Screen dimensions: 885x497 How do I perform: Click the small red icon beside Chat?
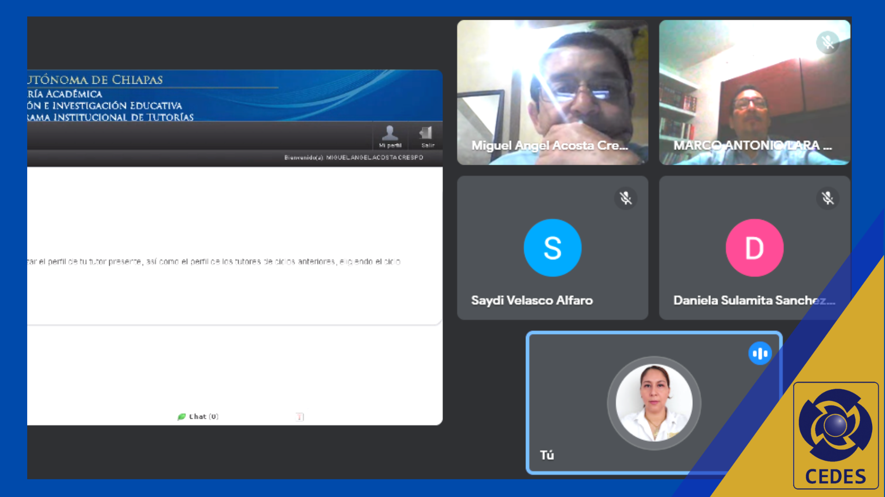[300, 416]
